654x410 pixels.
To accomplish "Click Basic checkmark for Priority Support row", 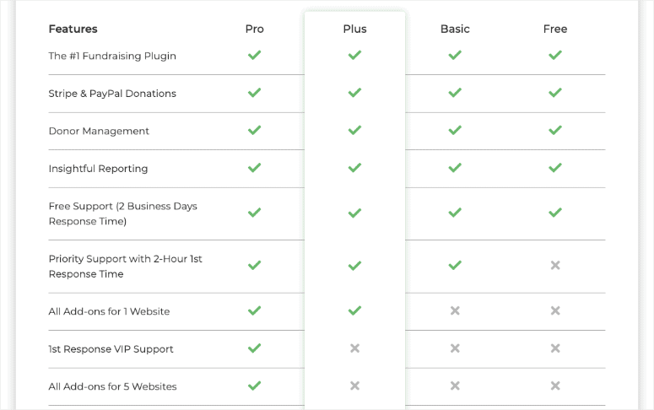I will [455, 265].
